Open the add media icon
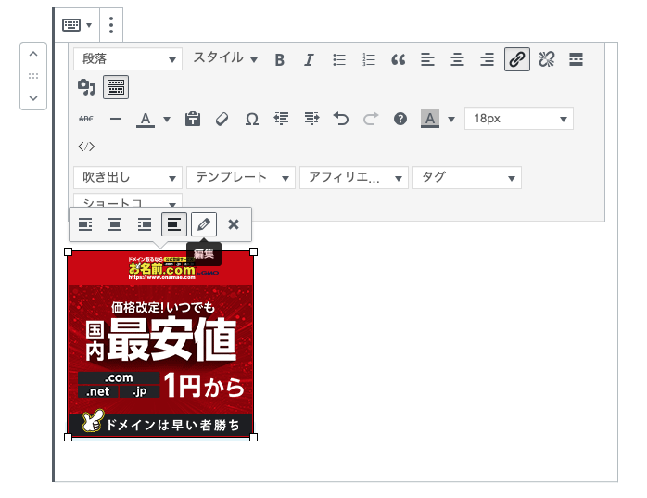647x498 pixels. point(86,87)
